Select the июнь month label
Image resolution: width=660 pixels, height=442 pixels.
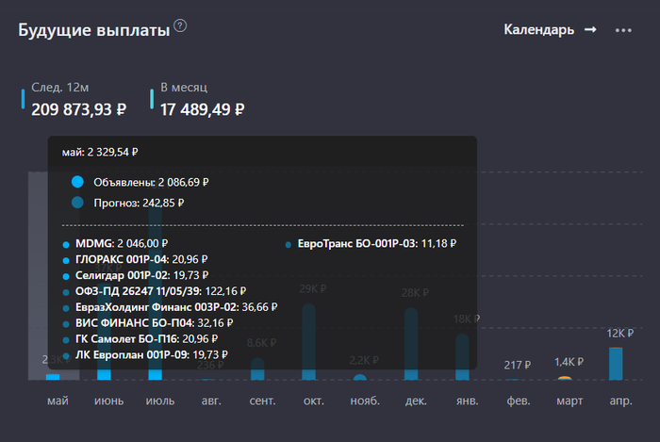tap(108, 401)
